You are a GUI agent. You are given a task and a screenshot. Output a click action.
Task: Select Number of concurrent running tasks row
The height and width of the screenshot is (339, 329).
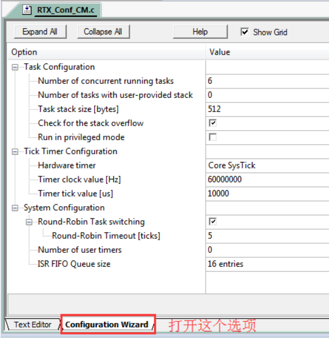point(106,81)
